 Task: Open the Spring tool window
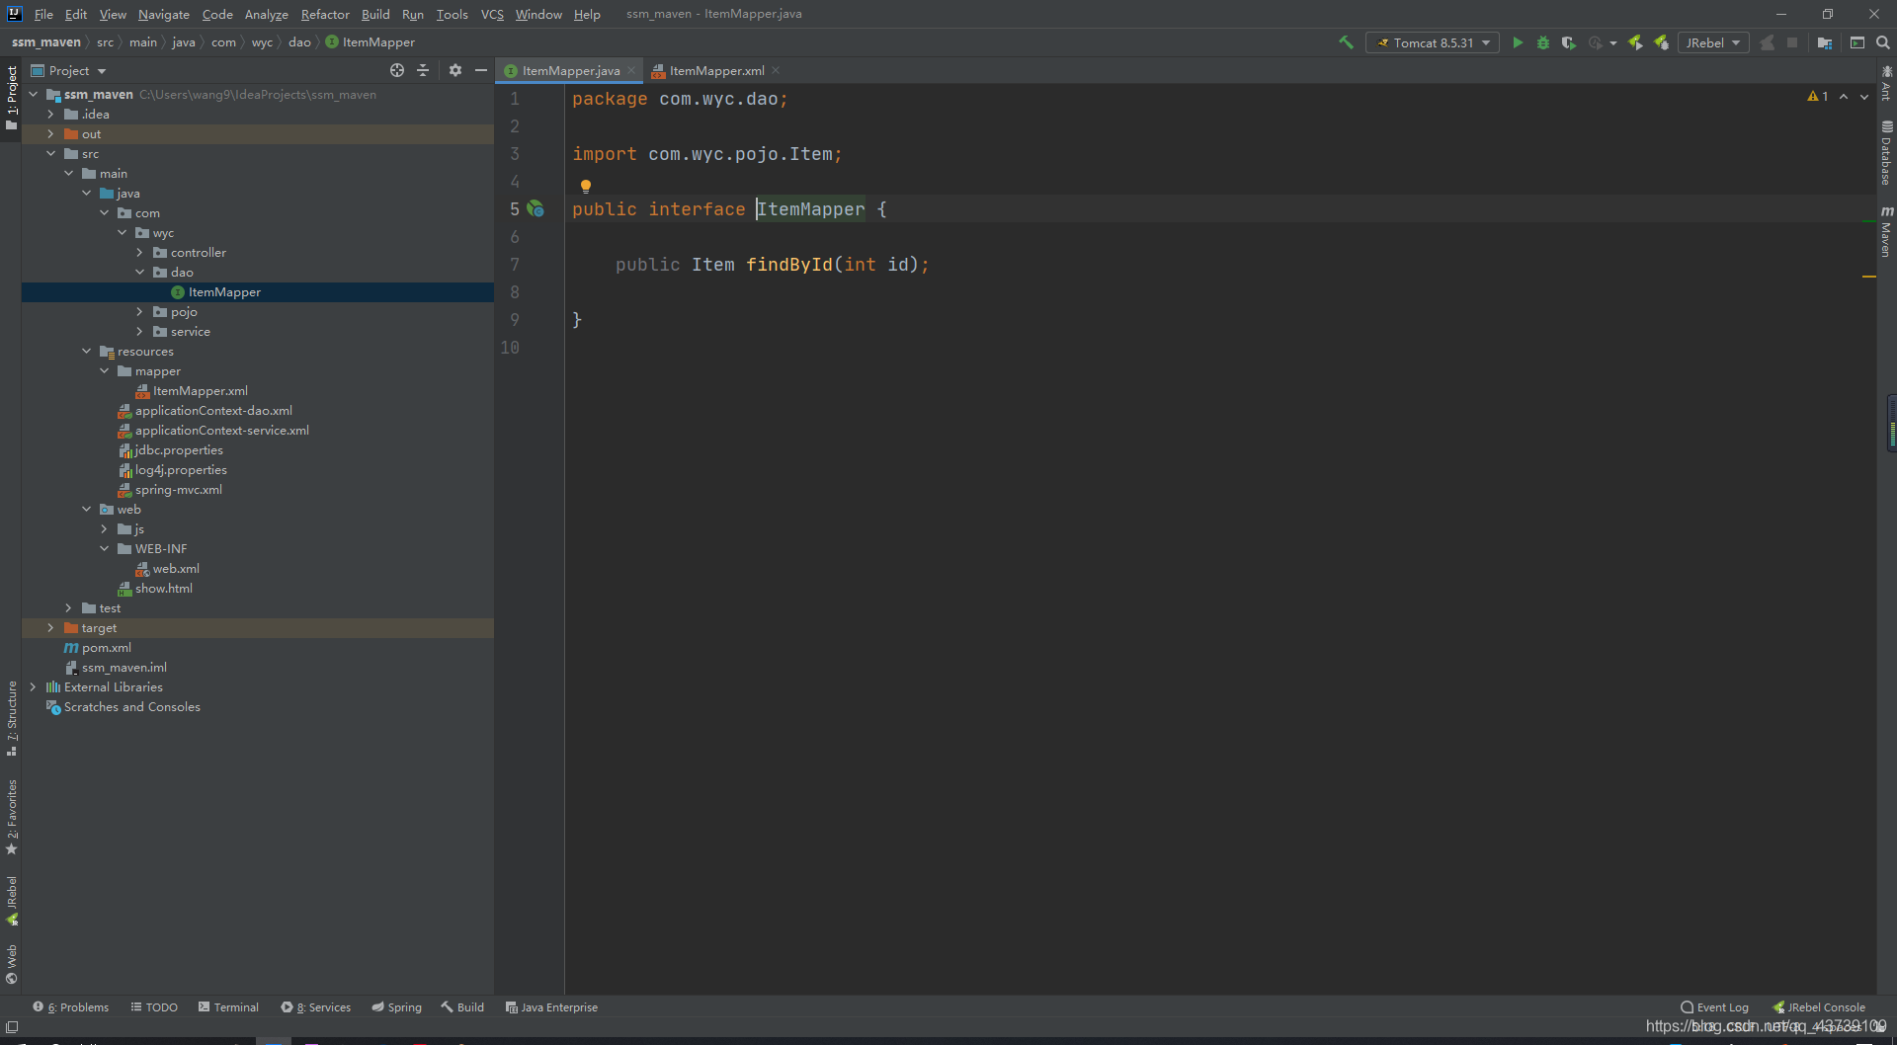[396, 1007]
